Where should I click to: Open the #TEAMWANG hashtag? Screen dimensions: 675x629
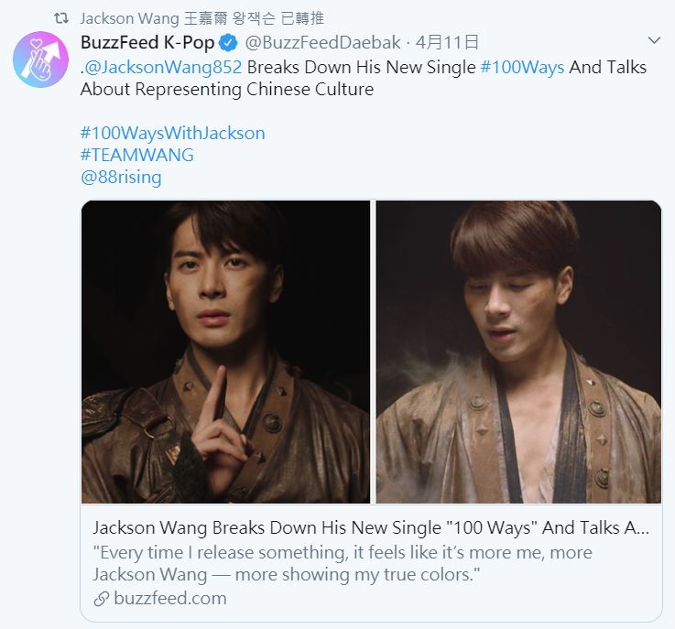136,155
